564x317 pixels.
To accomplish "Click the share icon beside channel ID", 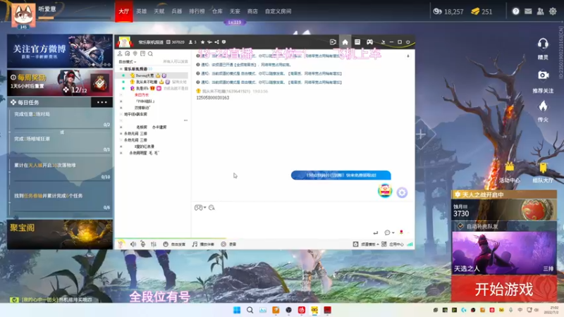I will coord(216,42).
